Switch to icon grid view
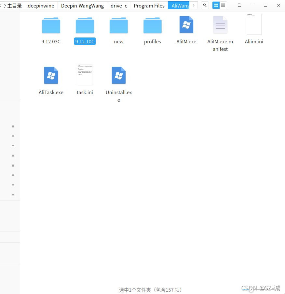This screenshot has width=285, height=294. click(216, 5)
